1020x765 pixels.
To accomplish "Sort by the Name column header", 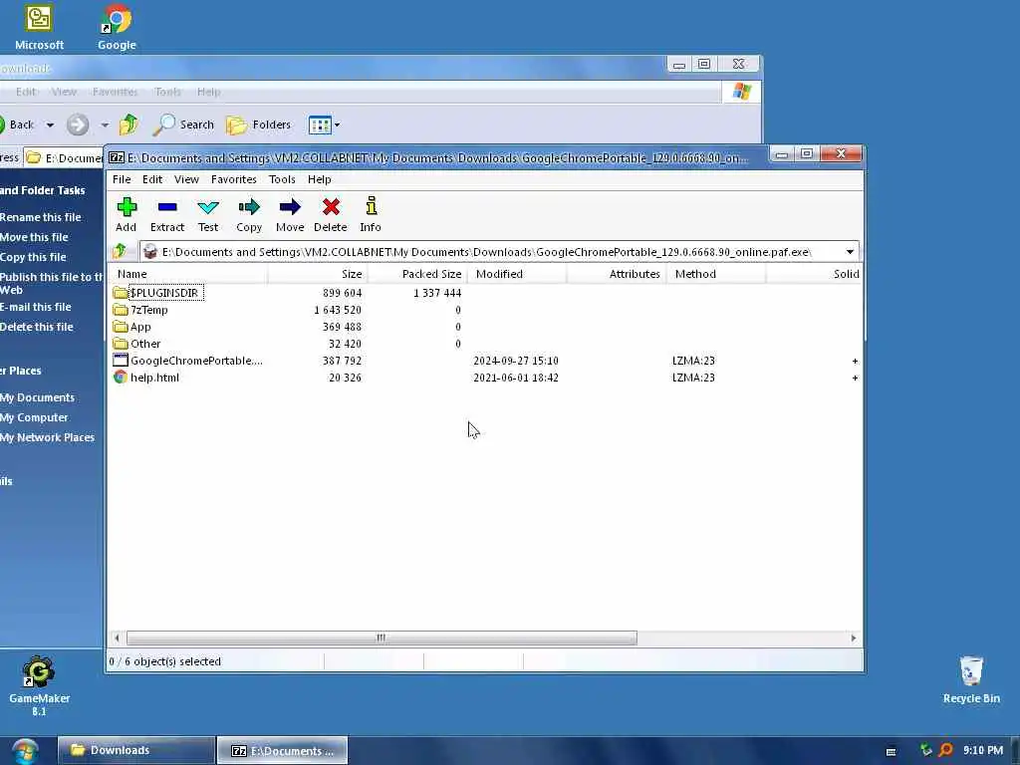I will pyautogui.click(x=188, y=274).
